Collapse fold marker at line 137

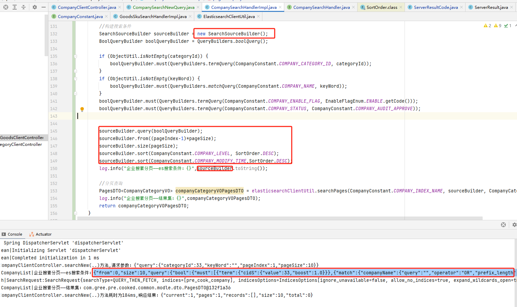(x=75, y=71)
